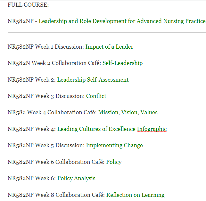
Task: Click the NR582 Week 4 Collaboration Café label
Action: click(x=52, y=112)
